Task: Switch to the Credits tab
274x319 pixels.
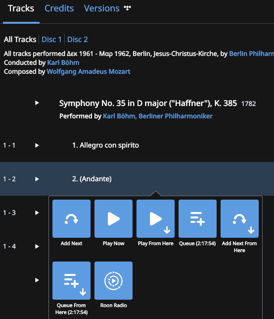Action: click(x=59, y=8)
